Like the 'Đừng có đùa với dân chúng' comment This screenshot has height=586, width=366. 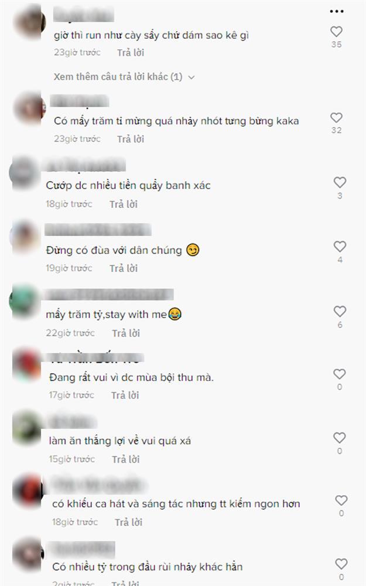click(x=340, y=247)
